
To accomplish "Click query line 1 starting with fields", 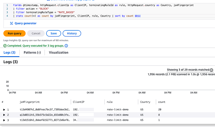I will click(x=104, y=5).
